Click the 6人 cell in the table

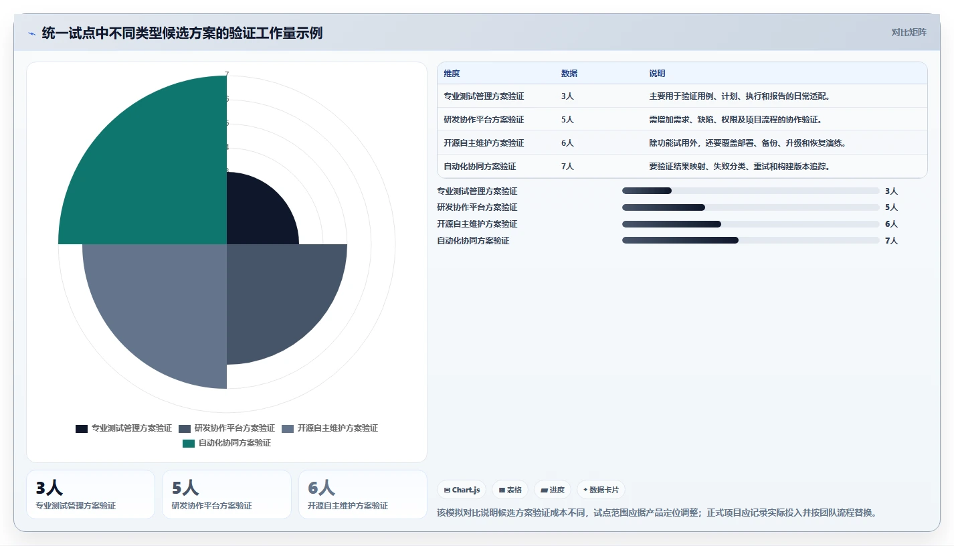(x=567, y=143)
